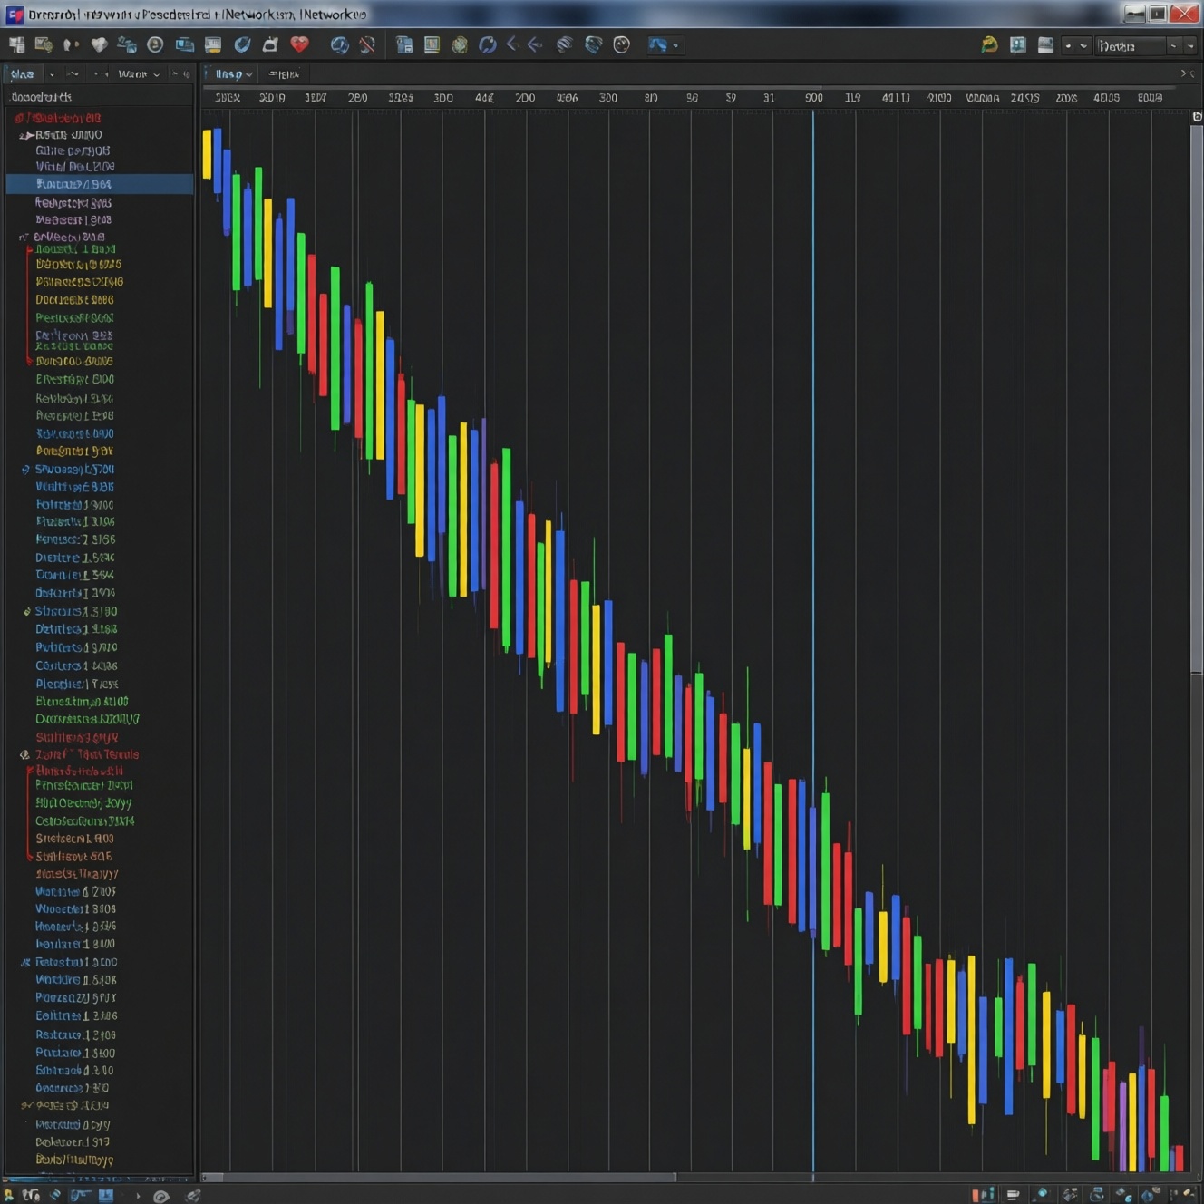Click the gray monitor icon beside the portrait icon
Screen dimensions: 1204x1204
click(x=1045, y=44)
